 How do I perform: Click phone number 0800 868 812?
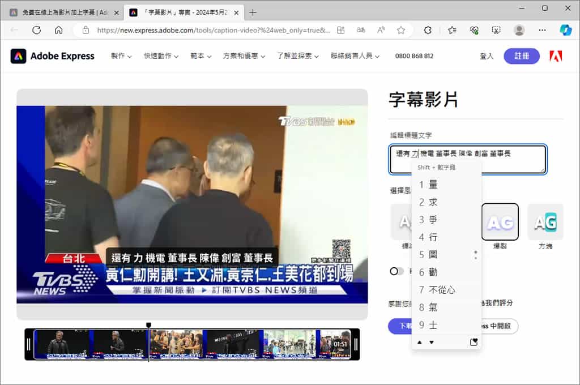(414, 56)
